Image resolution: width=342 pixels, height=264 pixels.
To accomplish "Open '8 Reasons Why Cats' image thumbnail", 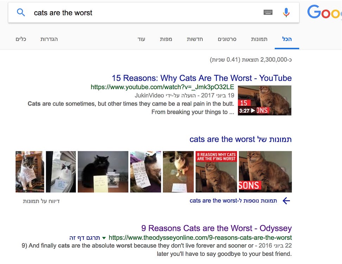I will 216,172.
